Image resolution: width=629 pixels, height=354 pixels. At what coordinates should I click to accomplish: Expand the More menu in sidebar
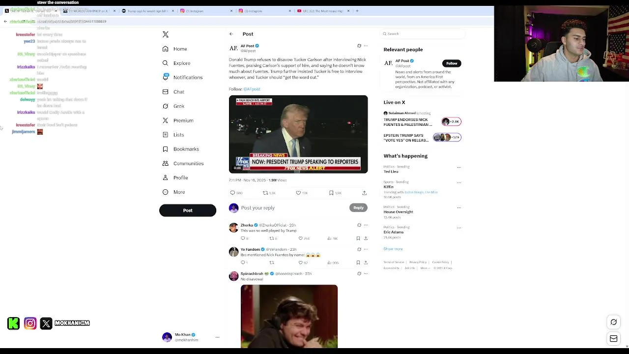point(174,192)
